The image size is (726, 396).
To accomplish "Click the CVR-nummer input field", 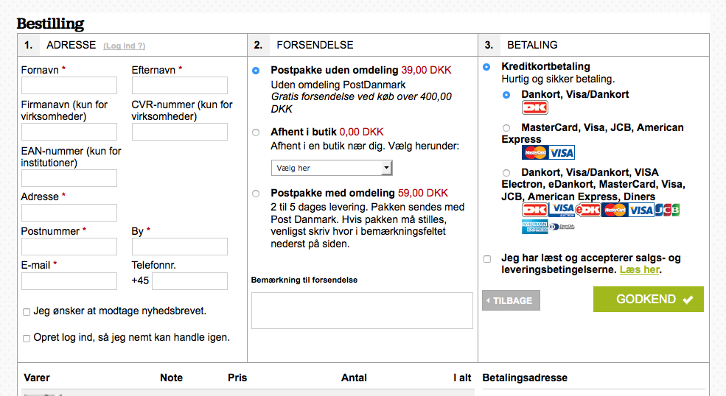I will tap(180, 132).
